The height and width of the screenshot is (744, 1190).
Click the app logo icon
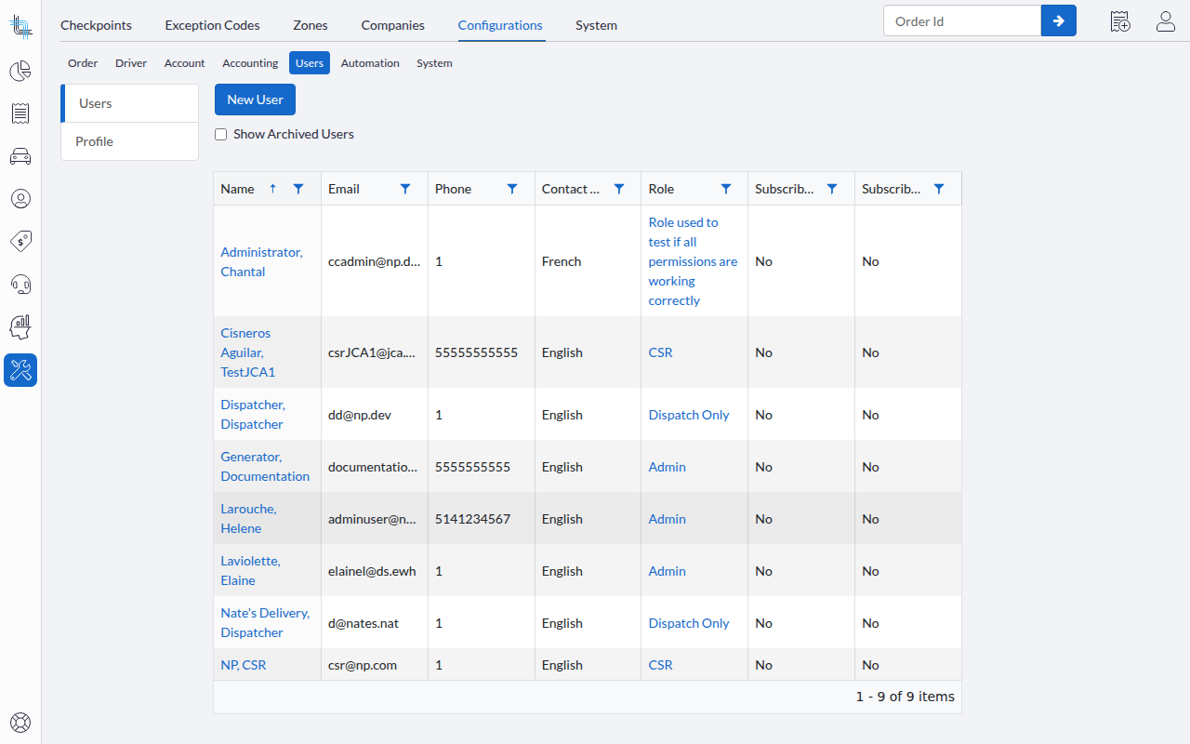click(20, 25)
